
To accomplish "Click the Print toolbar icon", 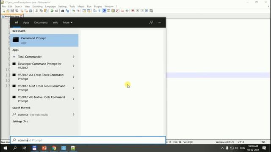I will pos(30,11).
